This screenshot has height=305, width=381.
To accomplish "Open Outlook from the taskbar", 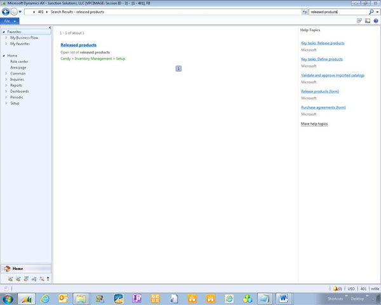I will click(63, 299).
